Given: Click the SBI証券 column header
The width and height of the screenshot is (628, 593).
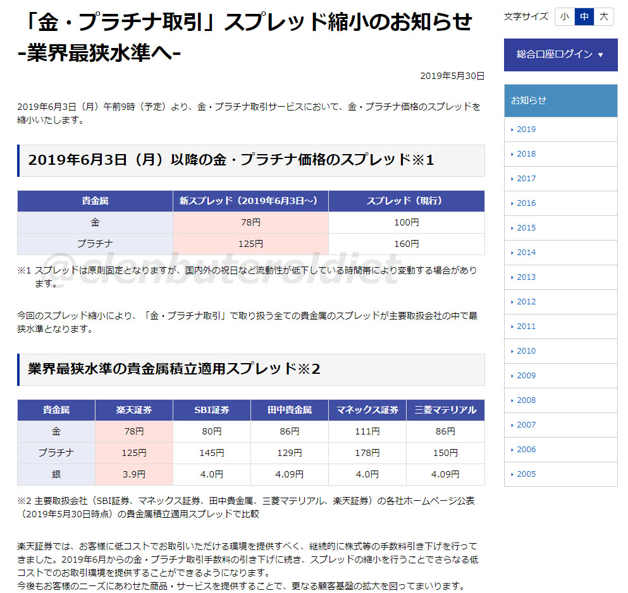Looking at the screenshot, I should [x=211, y=410].
